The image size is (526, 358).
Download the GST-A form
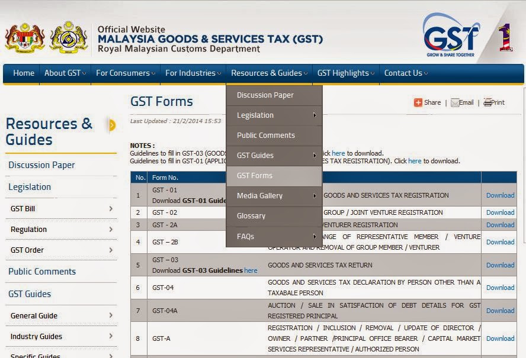pos(500,338)
